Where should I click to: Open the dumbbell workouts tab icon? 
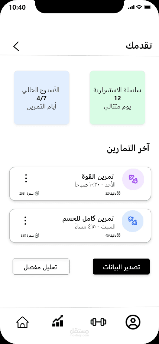pos(98,322)
